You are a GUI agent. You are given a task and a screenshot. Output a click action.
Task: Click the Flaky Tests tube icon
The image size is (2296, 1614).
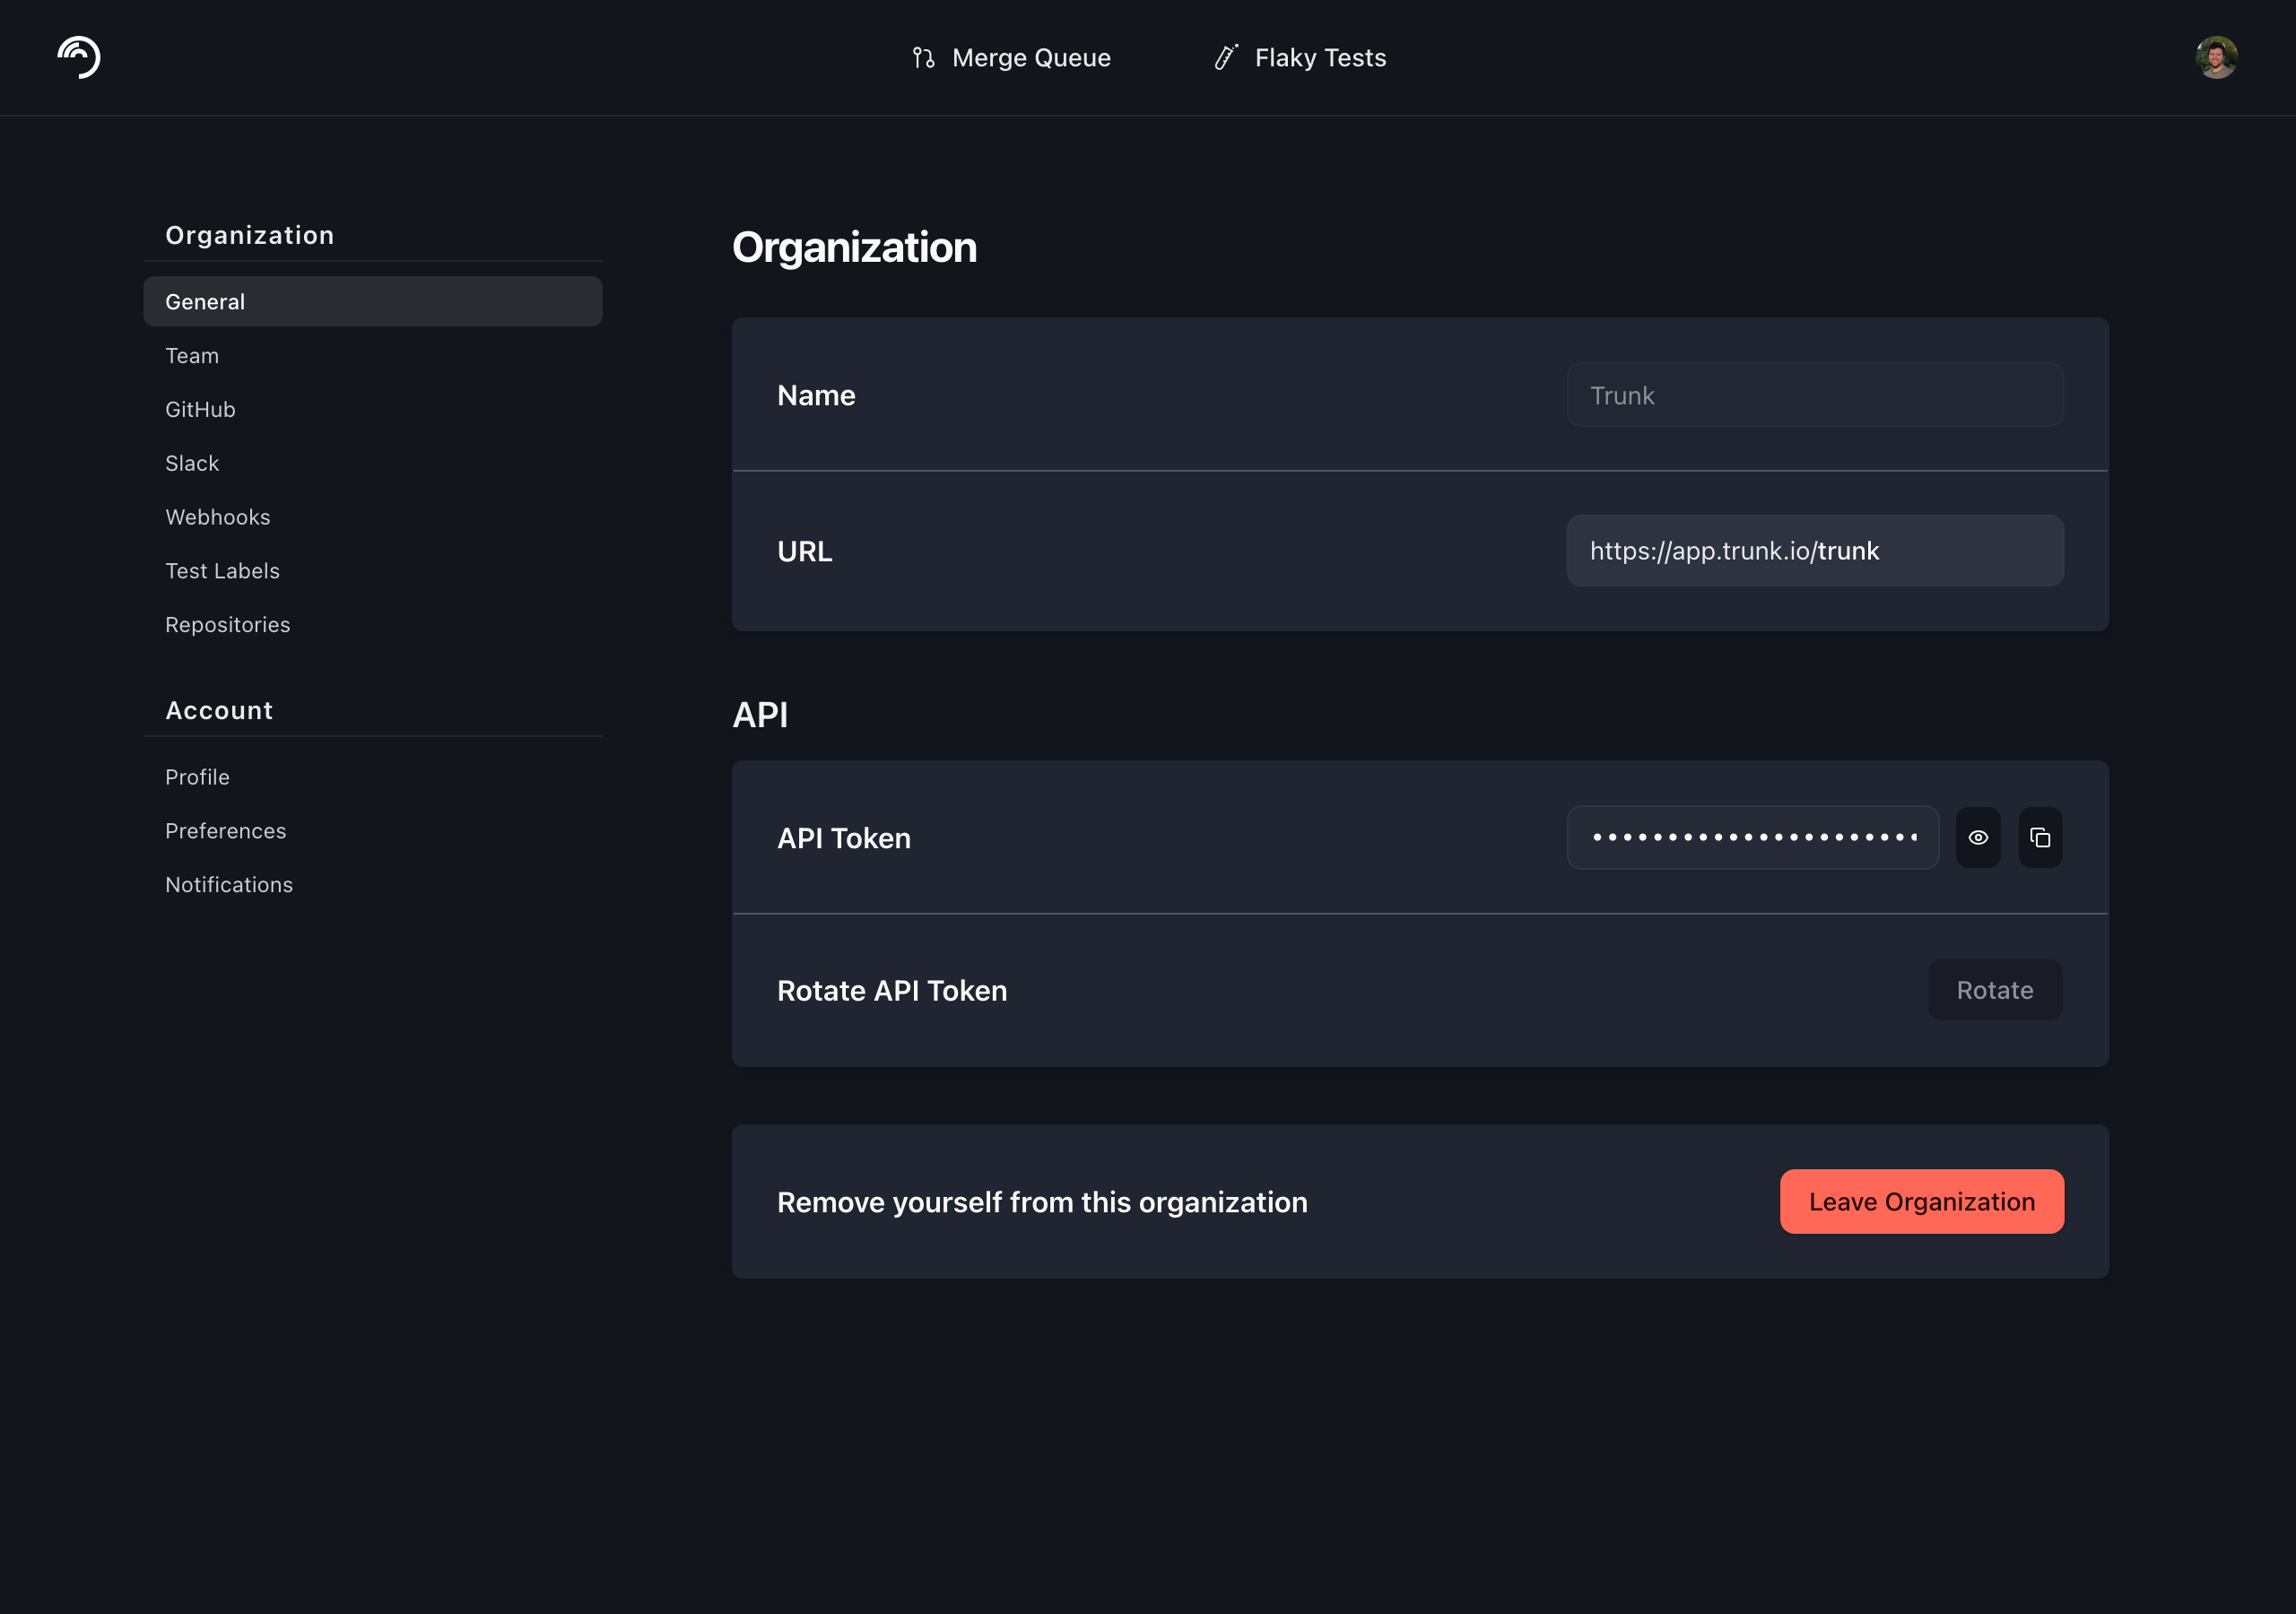(x=1226, y=57)
